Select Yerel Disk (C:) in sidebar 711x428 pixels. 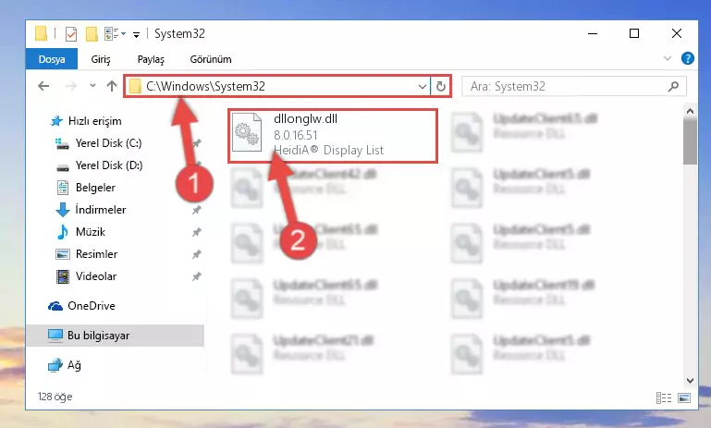click(x=108, y=143)
